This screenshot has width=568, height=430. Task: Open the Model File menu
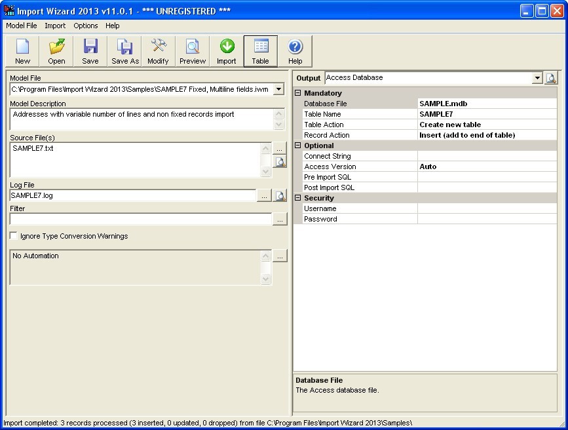[22, 26]
